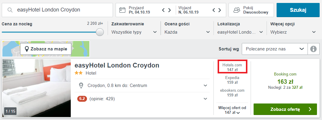The width and height of the screenshot is (322, 120).
Task: Expand the Lokalizacja filter
Action: click(x=240, y=32)
